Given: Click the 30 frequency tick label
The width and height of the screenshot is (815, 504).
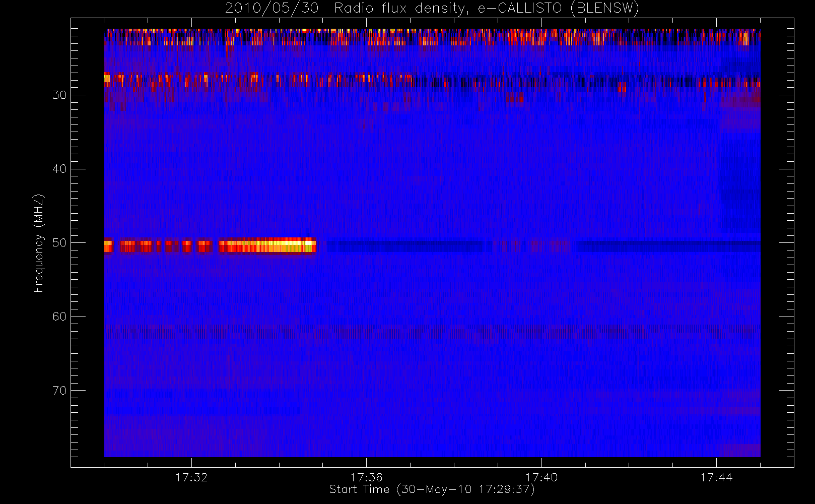Looking at the screenshot, I should pyautogui.click(x=59, y=95).
